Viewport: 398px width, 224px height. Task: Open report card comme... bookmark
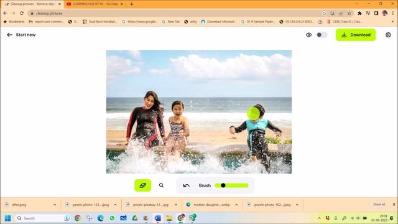coord(46,22)
